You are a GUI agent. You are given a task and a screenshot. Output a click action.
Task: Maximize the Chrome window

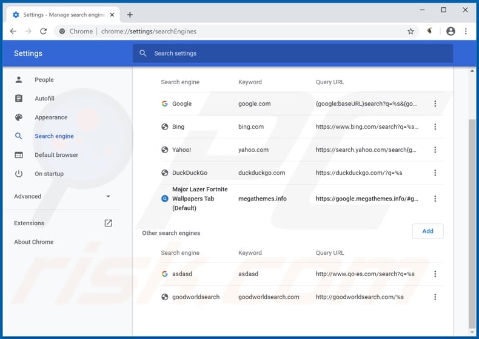[x=444, y=10]
